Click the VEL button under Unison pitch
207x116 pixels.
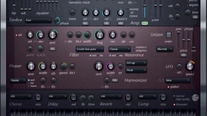(x=183, y=55)
